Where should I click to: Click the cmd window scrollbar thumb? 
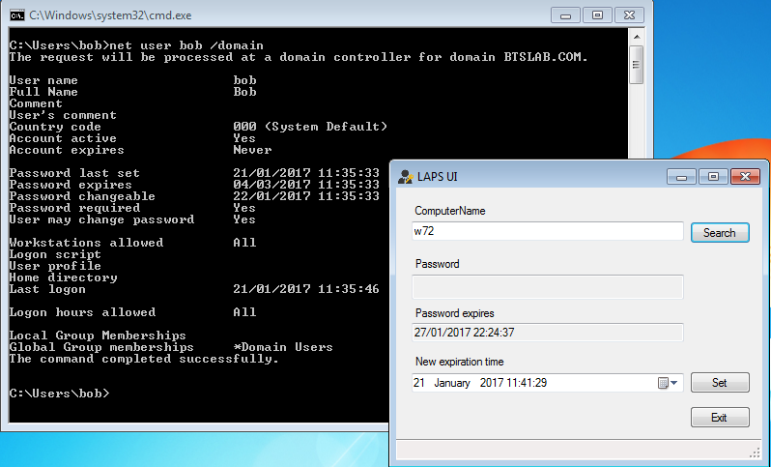pyautogui.click(x=637, y=65)
